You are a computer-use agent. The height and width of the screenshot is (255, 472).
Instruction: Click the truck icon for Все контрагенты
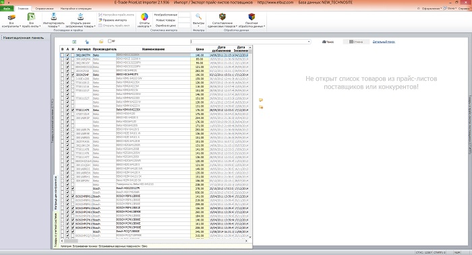pos(11,17)
